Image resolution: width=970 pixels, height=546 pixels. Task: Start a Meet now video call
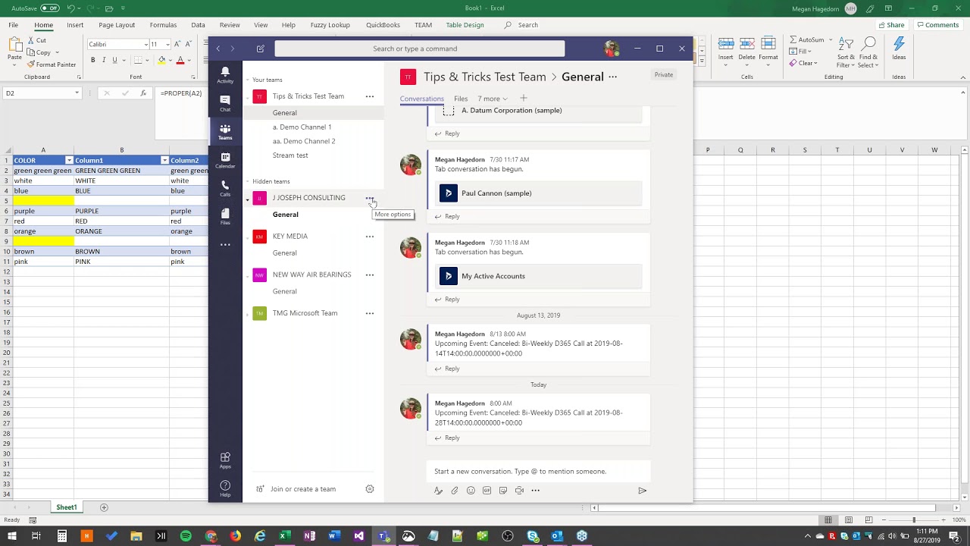pyautogui.click(x=519, y=491)
